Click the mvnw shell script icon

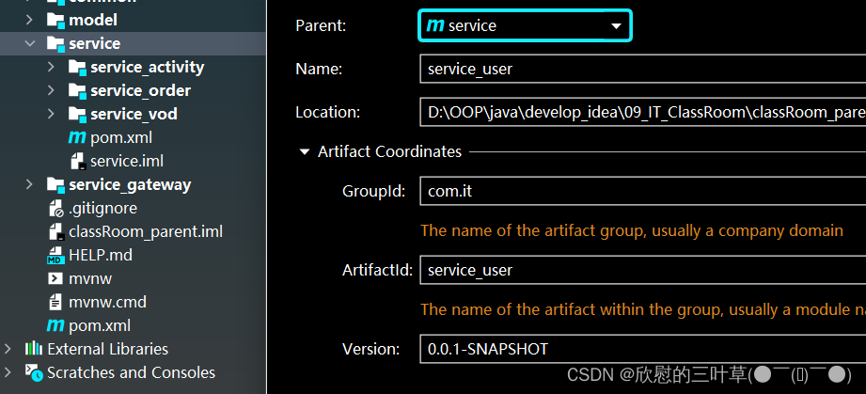tap(55, 278)
